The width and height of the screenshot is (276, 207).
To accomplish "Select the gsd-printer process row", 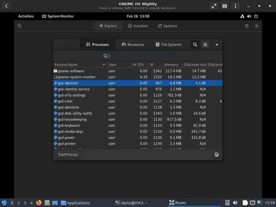I will pyautogui.click(x=138, y=144).
